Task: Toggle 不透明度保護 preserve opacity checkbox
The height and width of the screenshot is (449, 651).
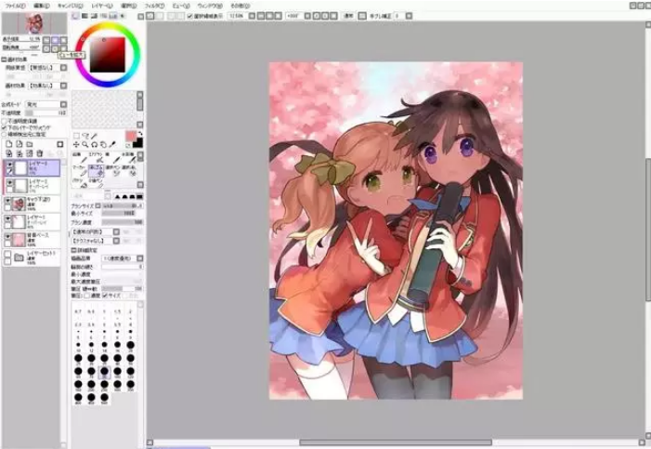Action: (x=5, y=121)
